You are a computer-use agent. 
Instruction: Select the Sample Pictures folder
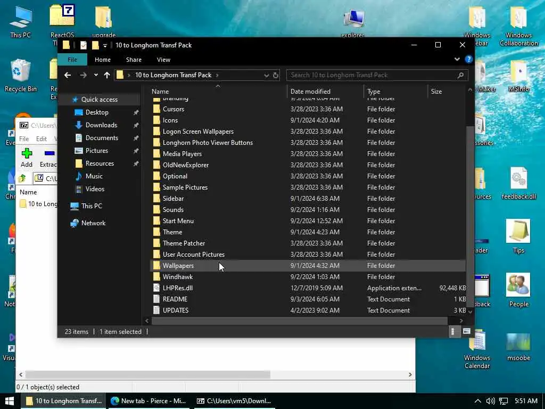click(185, 187)
